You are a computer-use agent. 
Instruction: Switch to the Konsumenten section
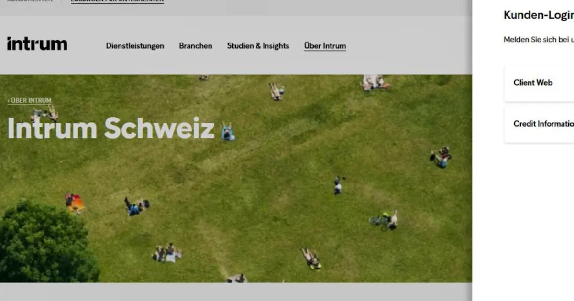coord(30,1)
